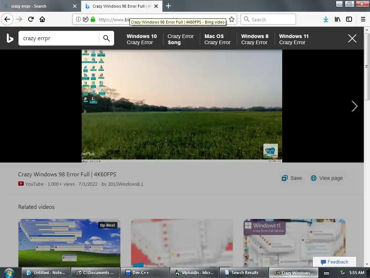Image resolution: width=370 pixels, height=278 pixels.
Task: Open the Firefox hamburger menu
Action: pos(363,20)
